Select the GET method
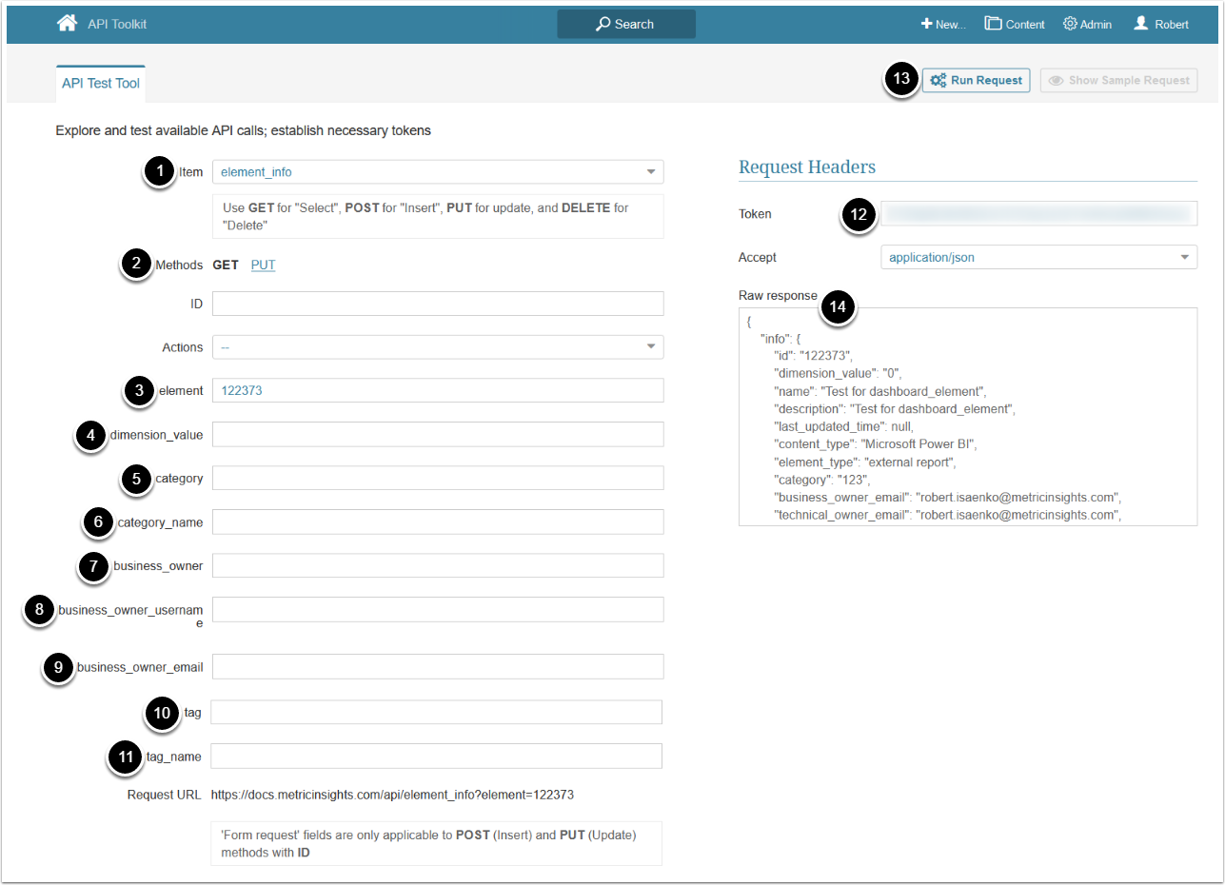This screenshot has height=885, width=1225. tap(226, 265)
